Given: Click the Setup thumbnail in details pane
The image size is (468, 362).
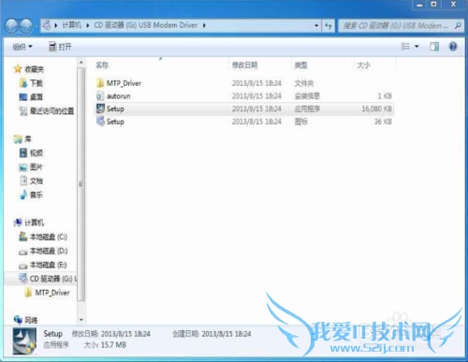Looking at the screenshot, I should (x=24, y=341).
